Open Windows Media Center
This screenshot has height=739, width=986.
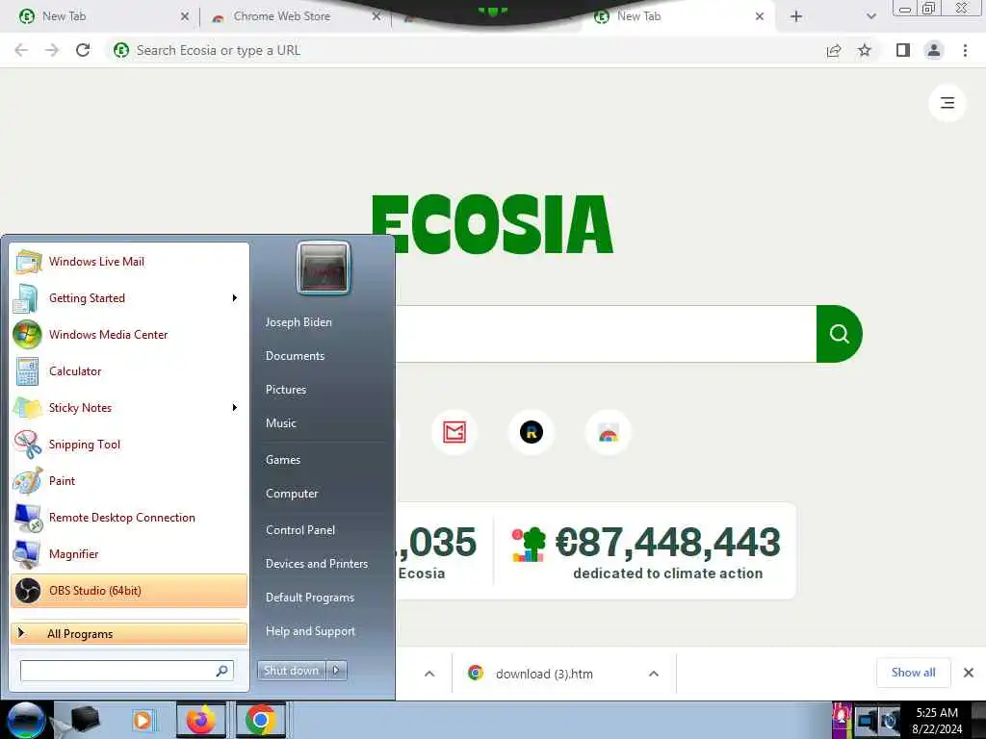tap(129, 334)
